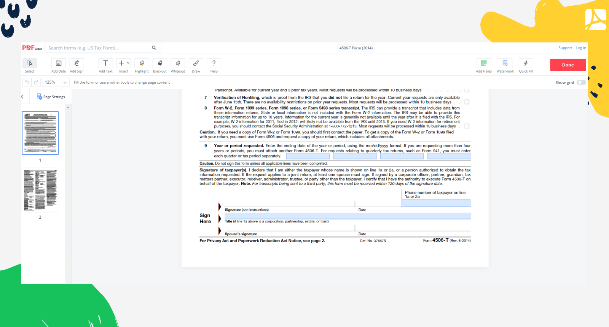Open the Add Sign tool
The height and width of the screenshot is (327, 609).
(x=77, y=65)
